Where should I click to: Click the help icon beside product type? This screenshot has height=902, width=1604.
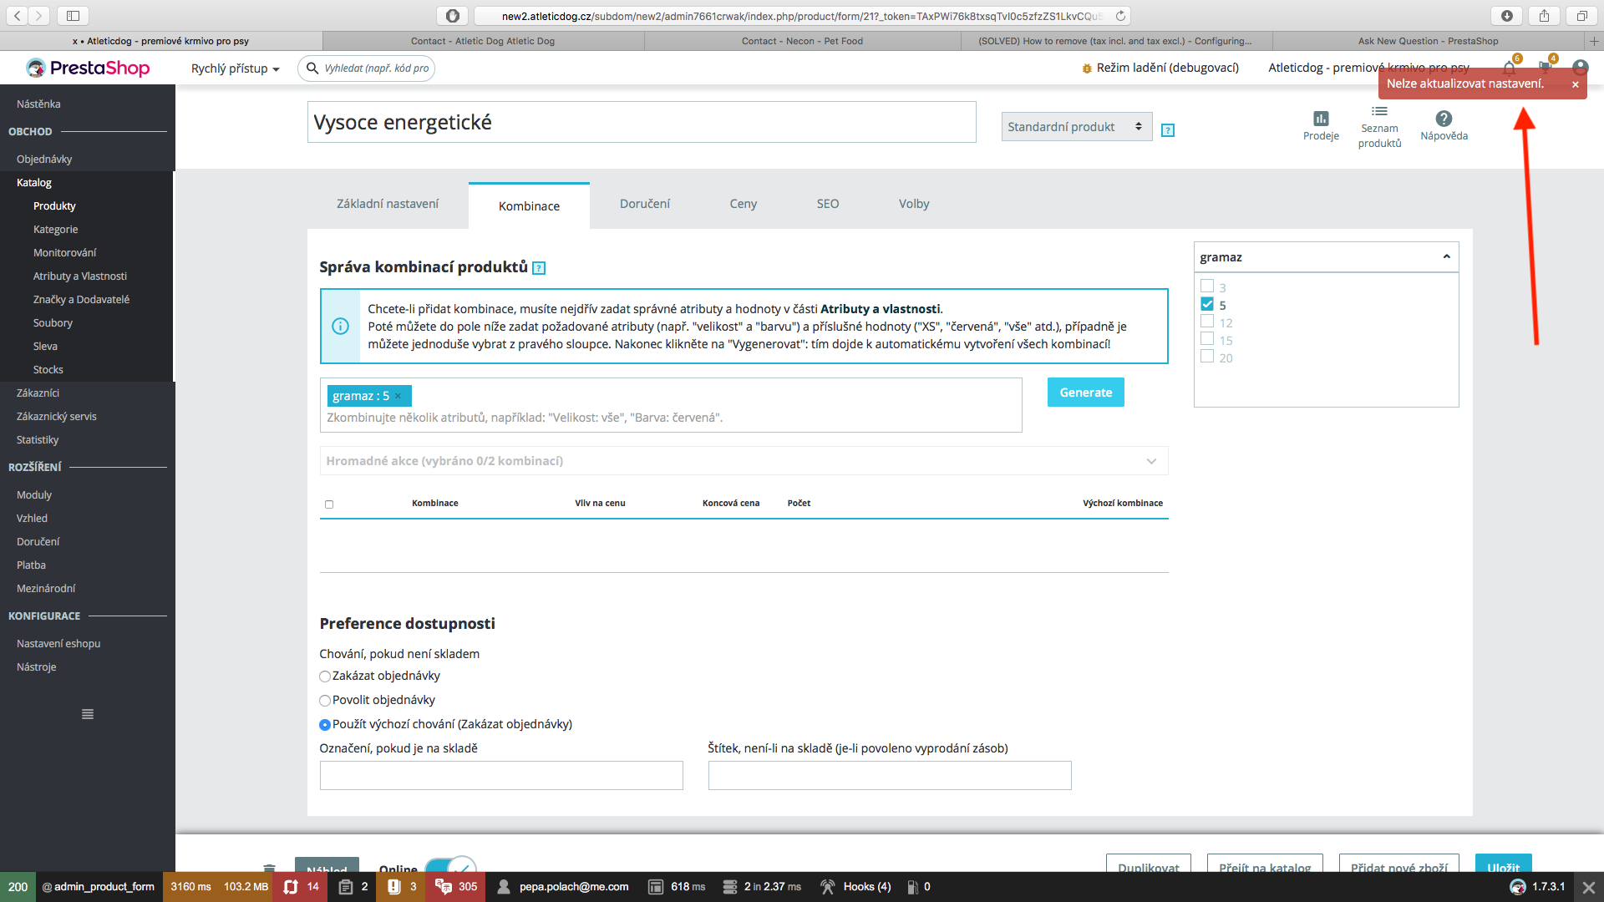point(1168,130)
